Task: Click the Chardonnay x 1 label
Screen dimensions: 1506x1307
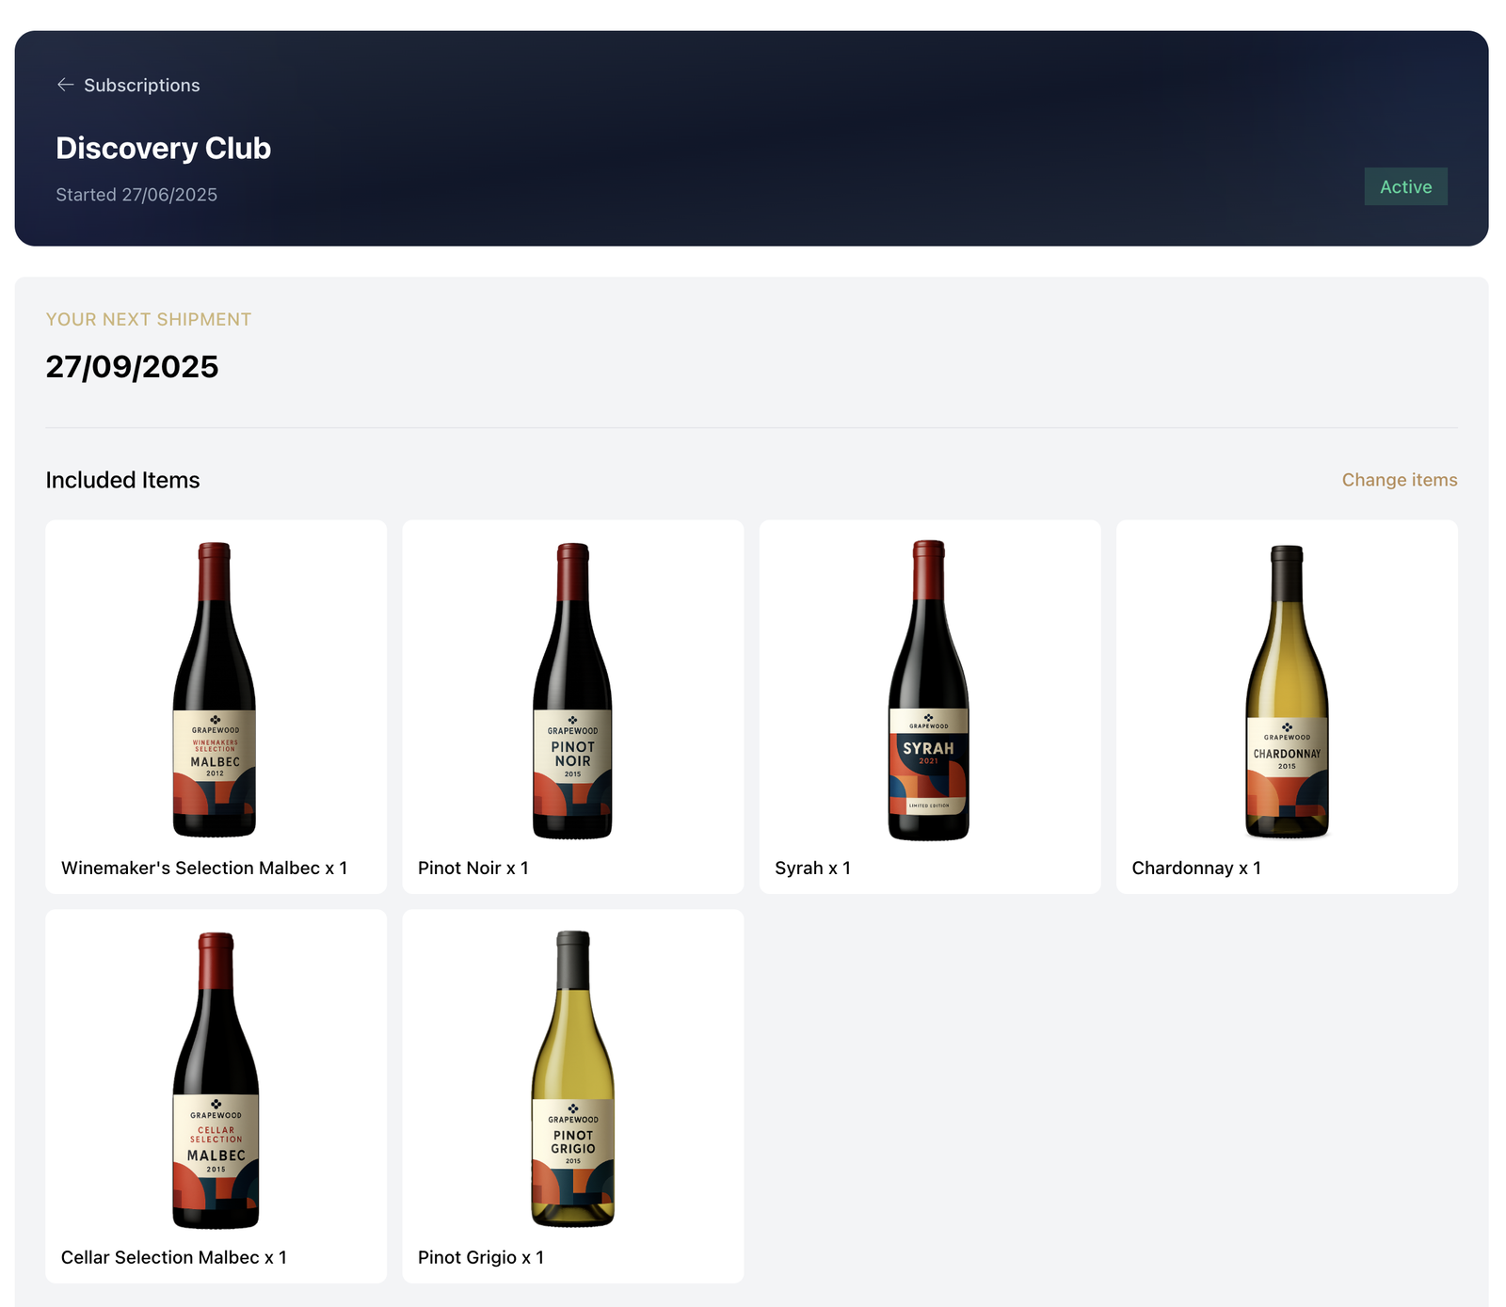Action: click(1195, 868)
